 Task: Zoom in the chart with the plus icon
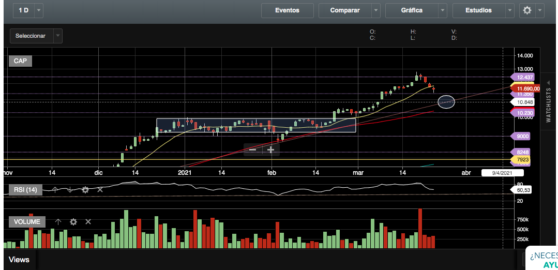point(270,150)
